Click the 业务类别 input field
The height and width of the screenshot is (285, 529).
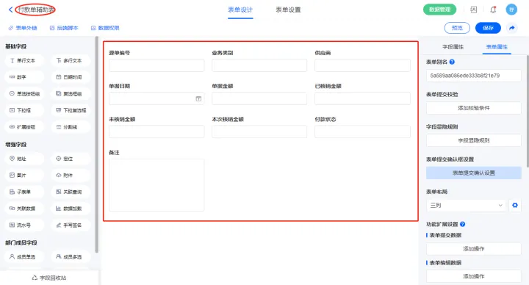tap(259, 65)
